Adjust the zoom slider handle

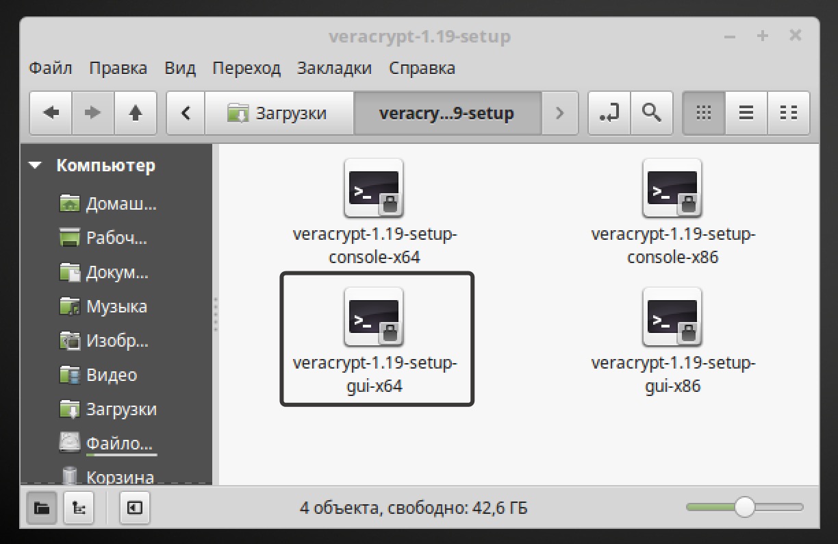[x=744, y=508]
